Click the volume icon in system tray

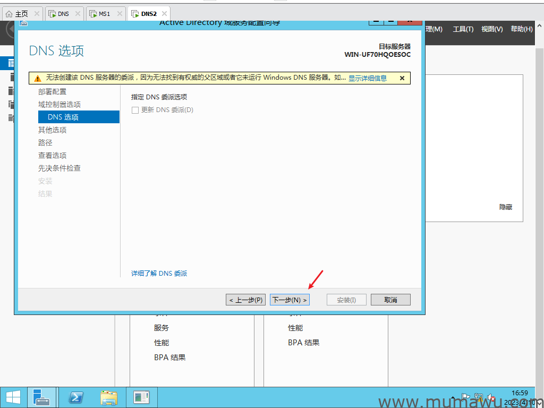492,397
